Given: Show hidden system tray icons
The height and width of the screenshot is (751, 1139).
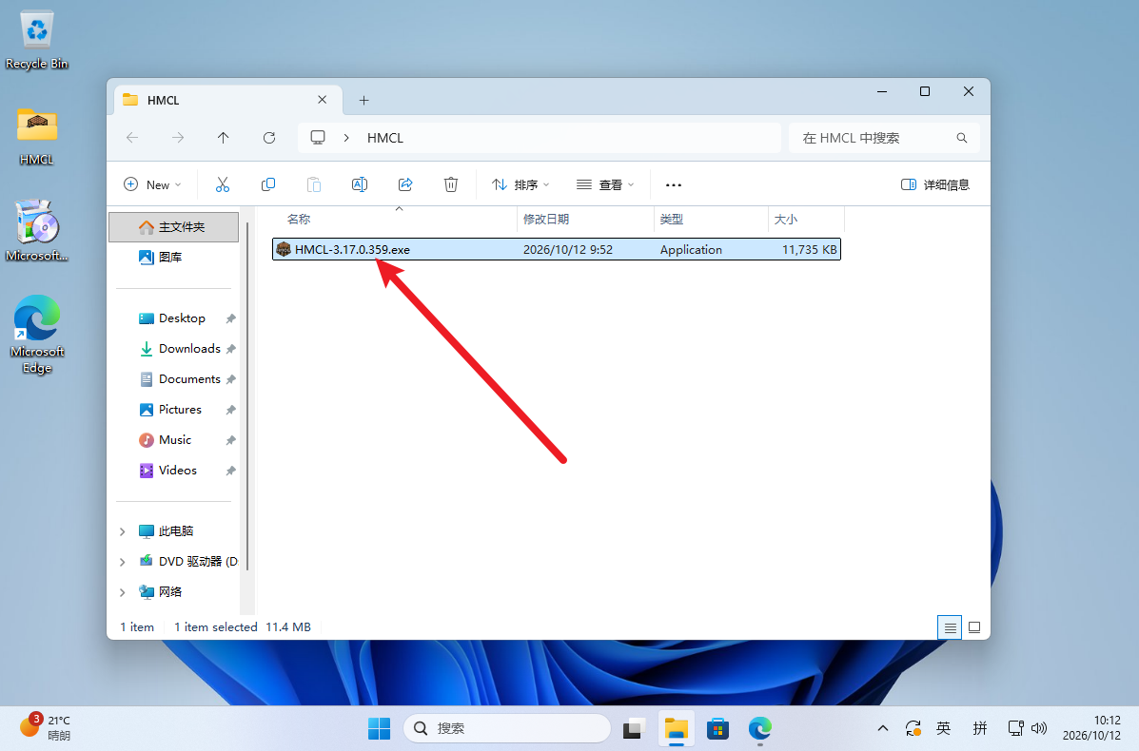Looking at the screenshot, I should tap(883, 728).
